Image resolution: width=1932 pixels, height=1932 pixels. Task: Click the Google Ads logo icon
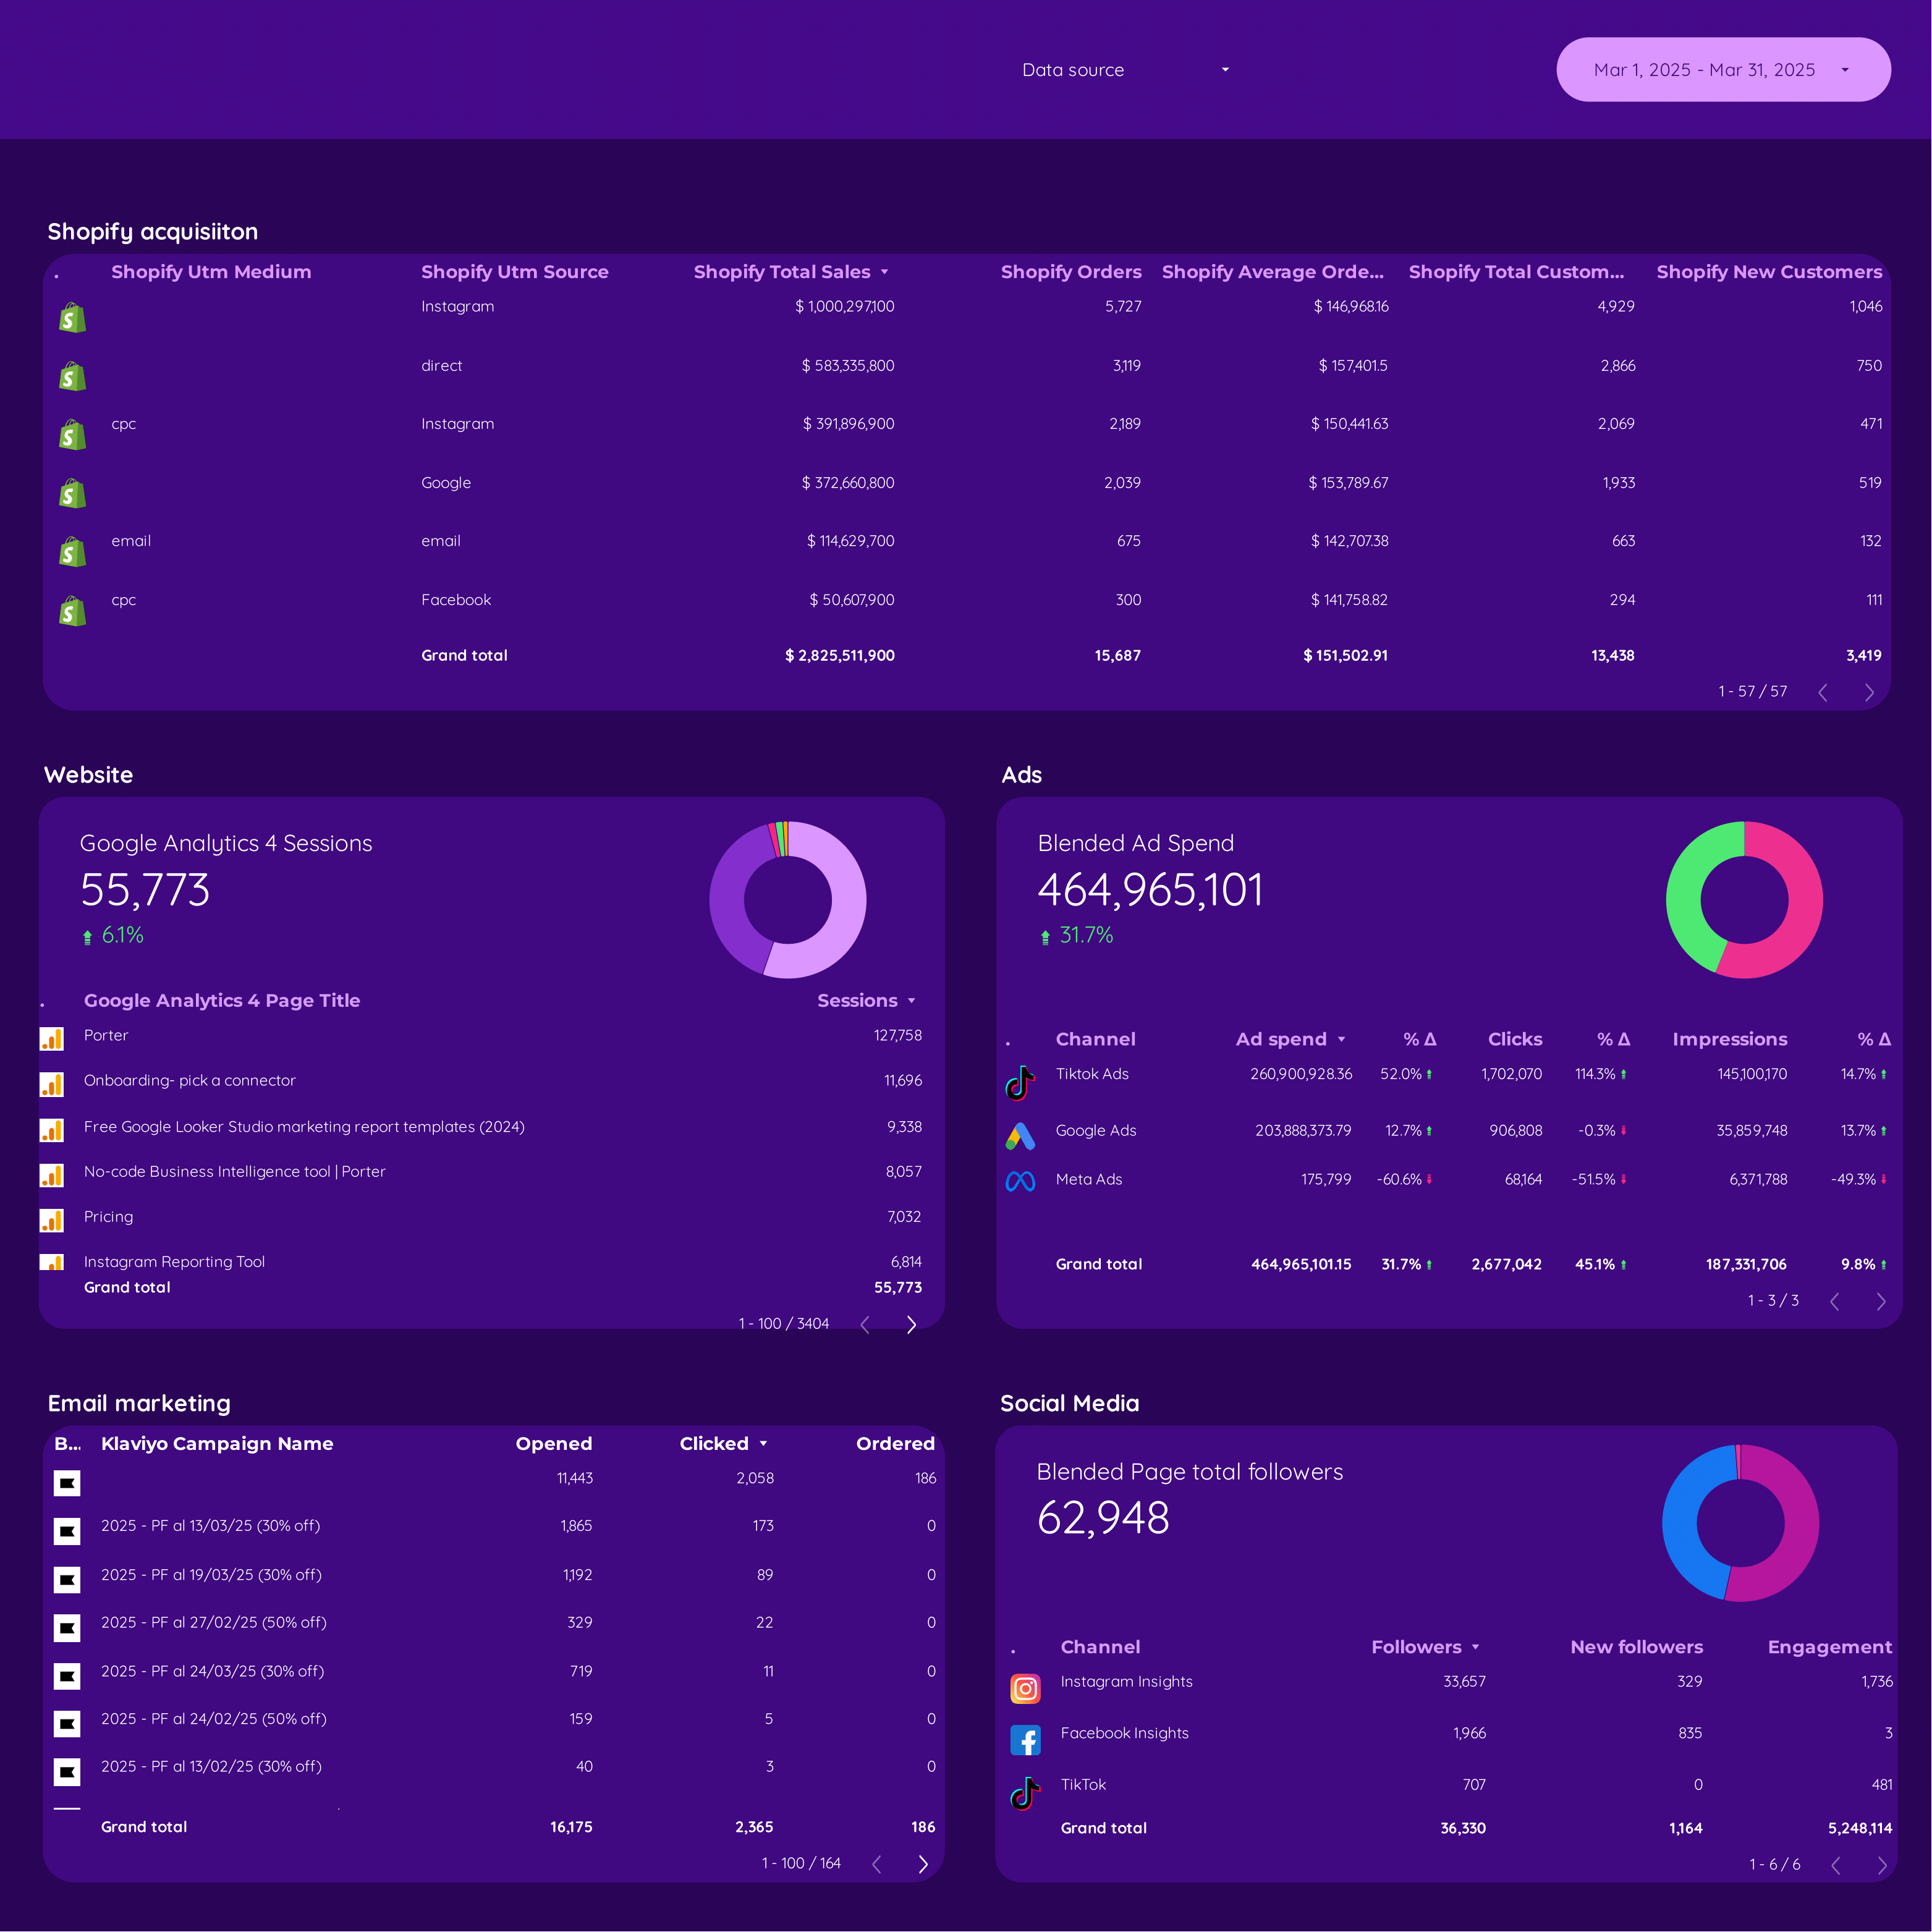point(1019,1136)
